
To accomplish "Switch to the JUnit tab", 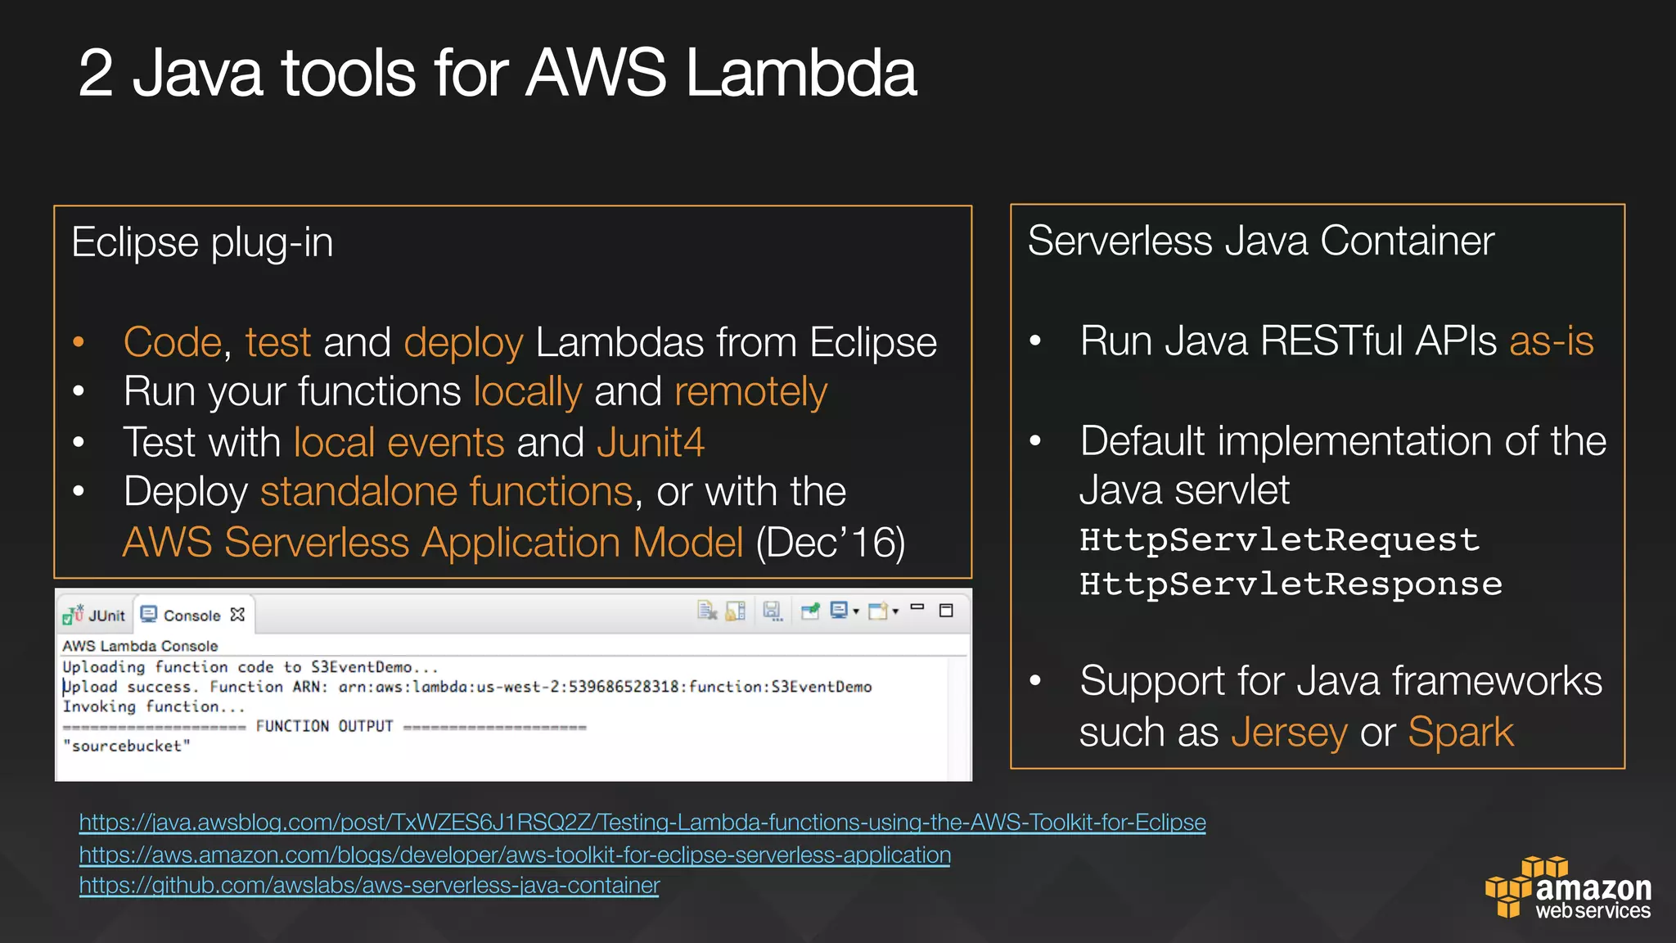I will click(x=106, y=616).
